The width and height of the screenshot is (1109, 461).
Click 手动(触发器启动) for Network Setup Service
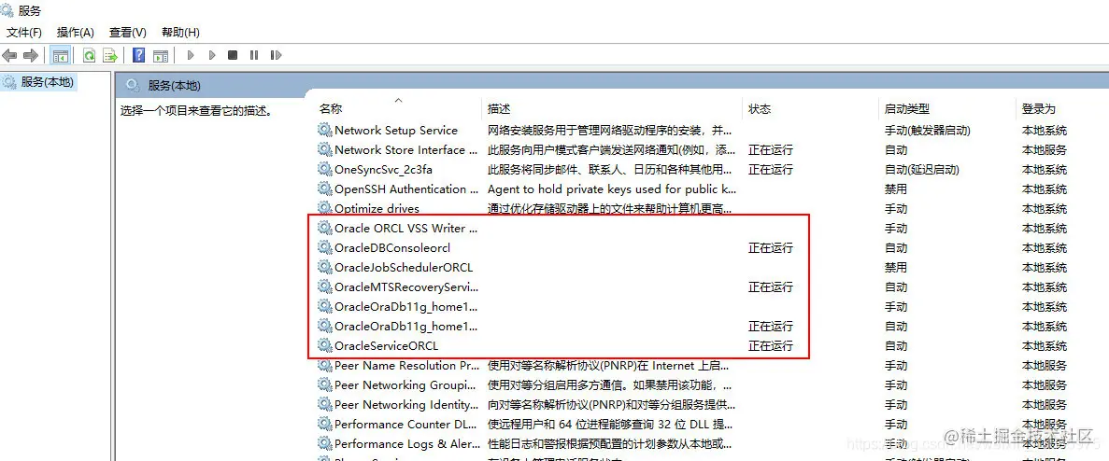tap(927, 130)
